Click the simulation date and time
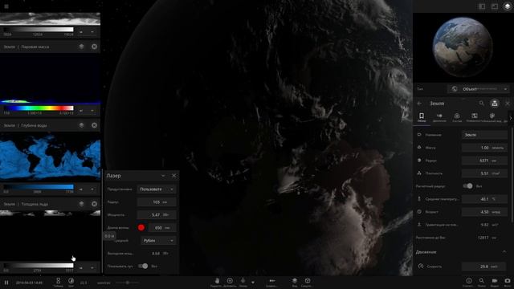Viewport: 514px width, 289px height. (29, 283)
